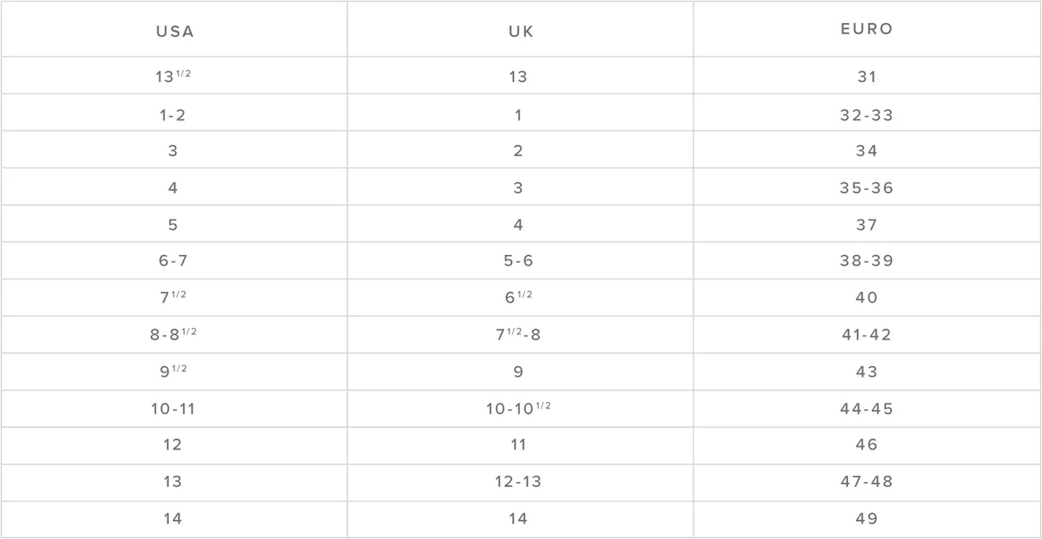
Task: Click the UK 5-6 cell
Action: [518, 262]
